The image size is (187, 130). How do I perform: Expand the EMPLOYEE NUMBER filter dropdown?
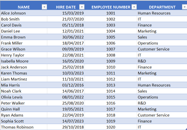[x=134, y=7]
